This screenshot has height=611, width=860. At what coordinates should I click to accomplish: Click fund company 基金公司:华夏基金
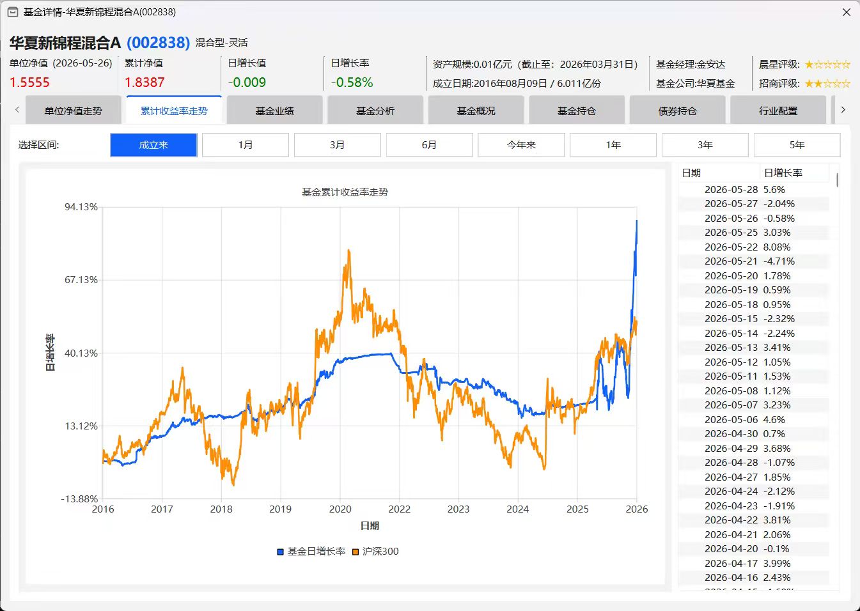tap(695, 84)
